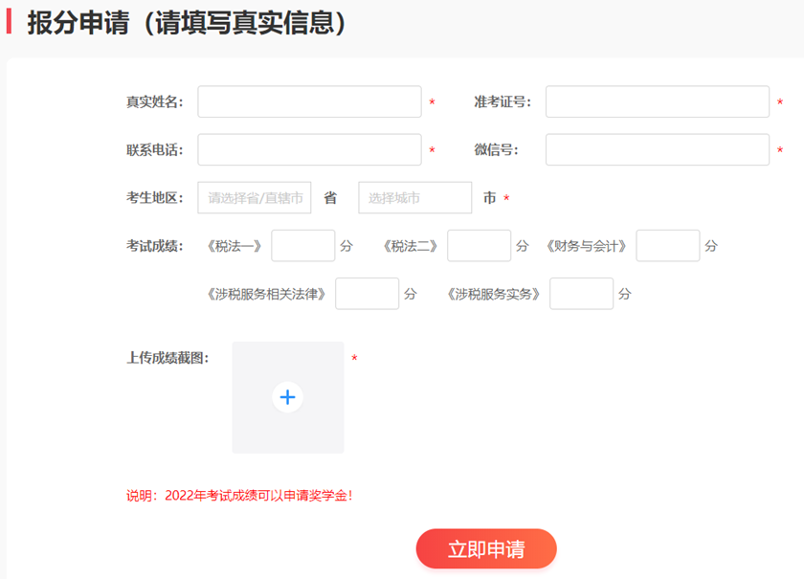804x579 pixels.
Task: Click the 《涉税服务相关法律》 score input box
Action: coord(368,293)
